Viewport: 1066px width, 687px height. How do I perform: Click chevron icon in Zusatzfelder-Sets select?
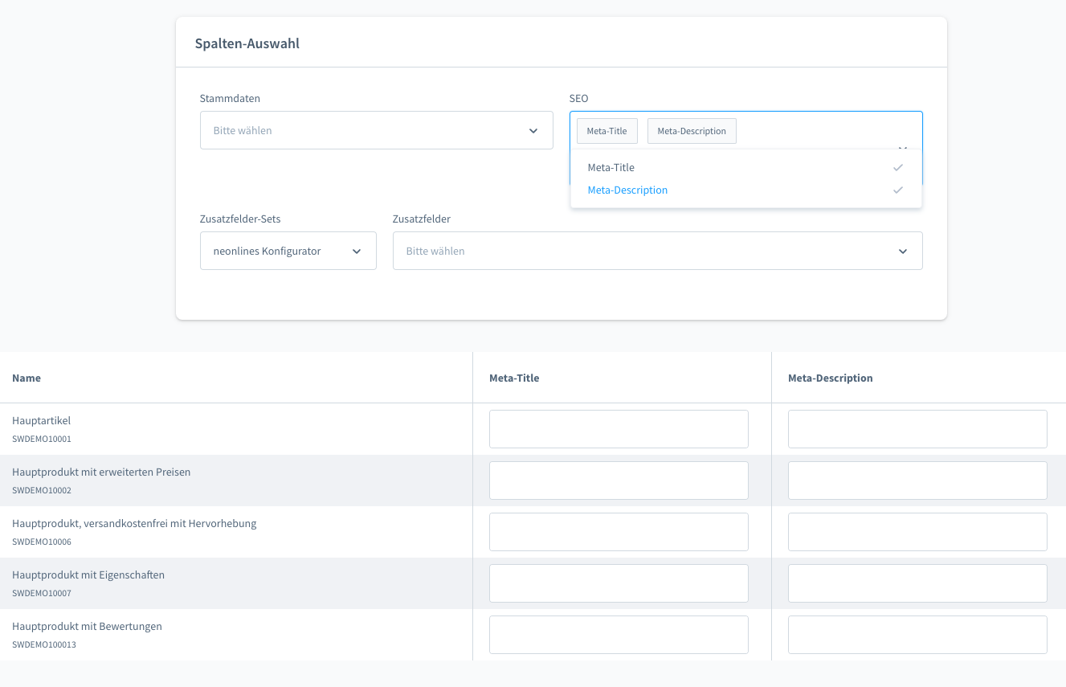pyautogui.click(x=357, y=251)
